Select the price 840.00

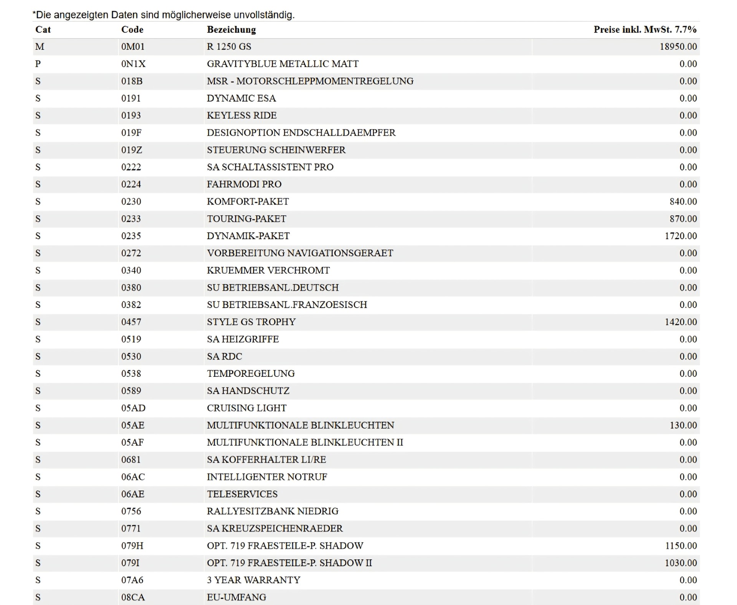click(683, 202)
